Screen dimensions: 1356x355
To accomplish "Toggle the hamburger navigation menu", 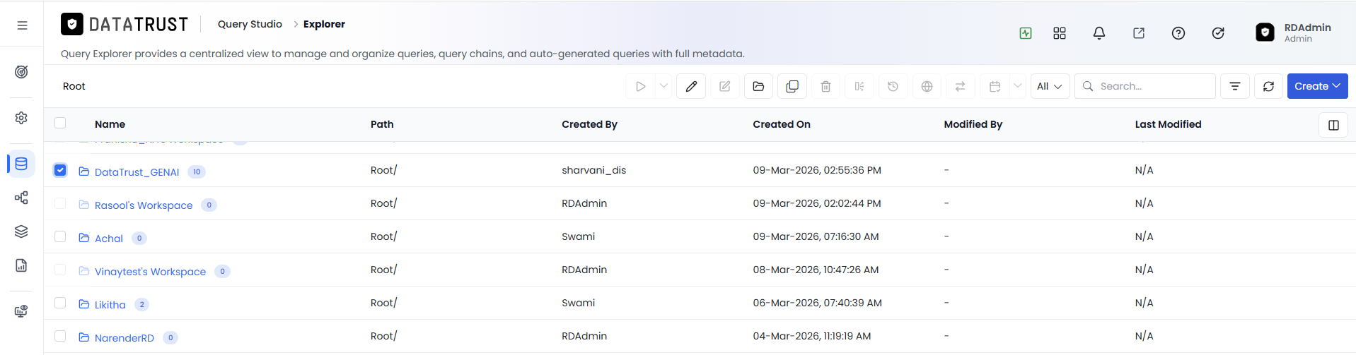I will pos(22,25).
